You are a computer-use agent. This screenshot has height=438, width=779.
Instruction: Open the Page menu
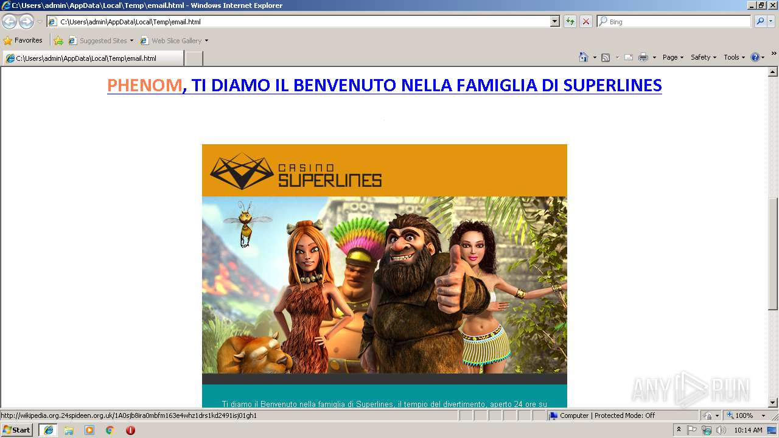(x=672, y=57)
